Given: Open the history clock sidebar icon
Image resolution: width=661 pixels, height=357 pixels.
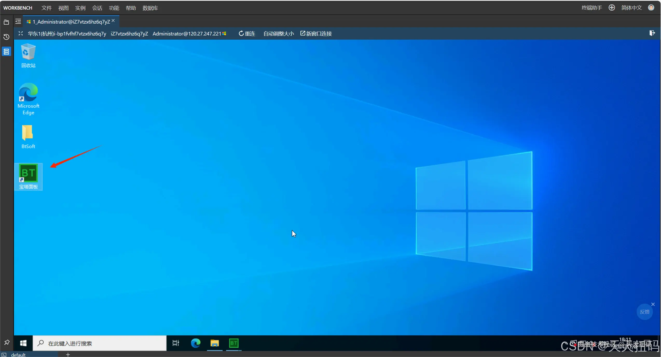Looking at the screenshot, I should point(6,37).
